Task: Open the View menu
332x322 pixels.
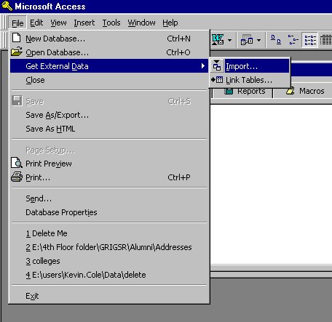Action: pos(58,23)
